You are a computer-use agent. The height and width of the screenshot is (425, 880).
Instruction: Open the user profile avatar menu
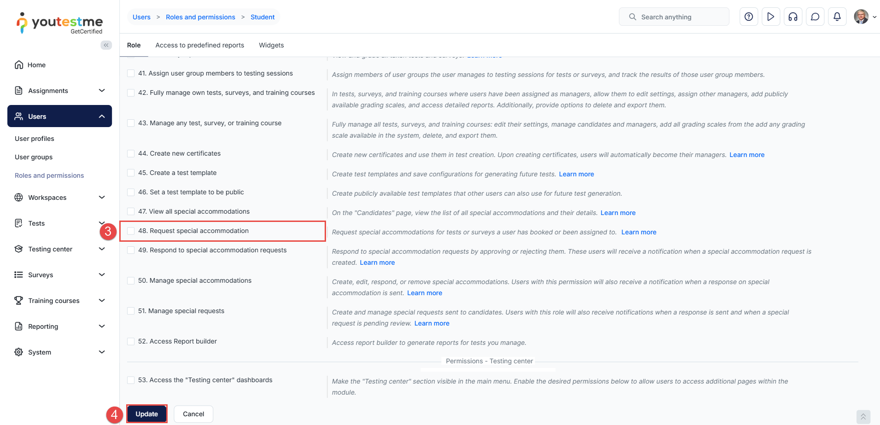[862, 17]
